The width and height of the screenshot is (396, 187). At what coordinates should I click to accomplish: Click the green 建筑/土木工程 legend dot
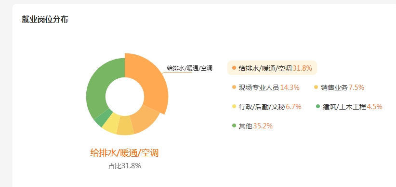(318, 107)
